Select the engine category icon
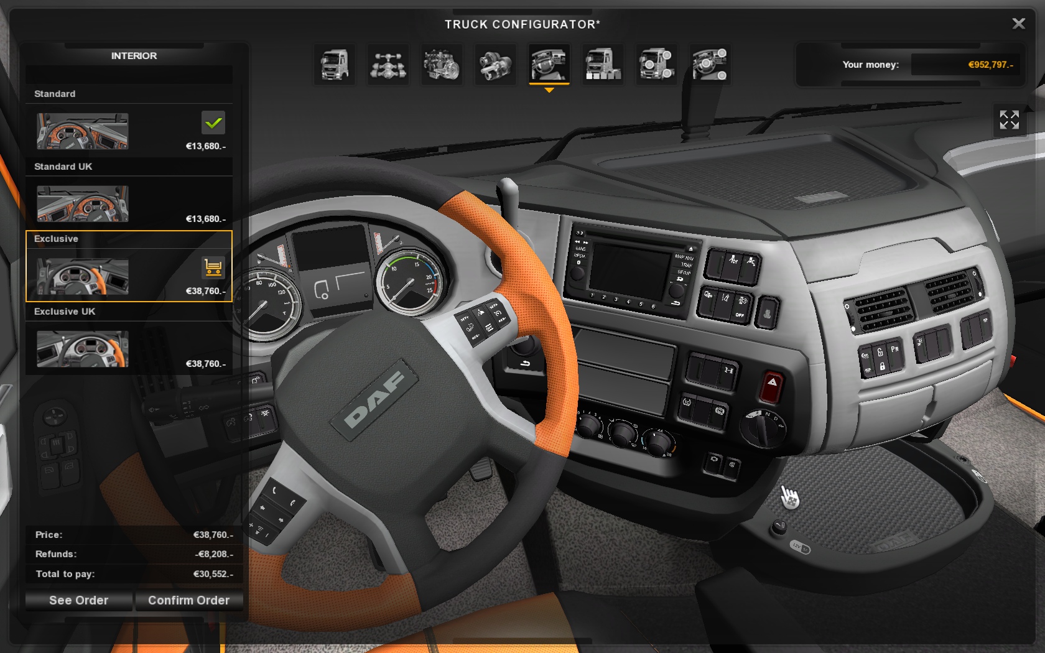Screen dimensions: 1045x653 [442, 65]
